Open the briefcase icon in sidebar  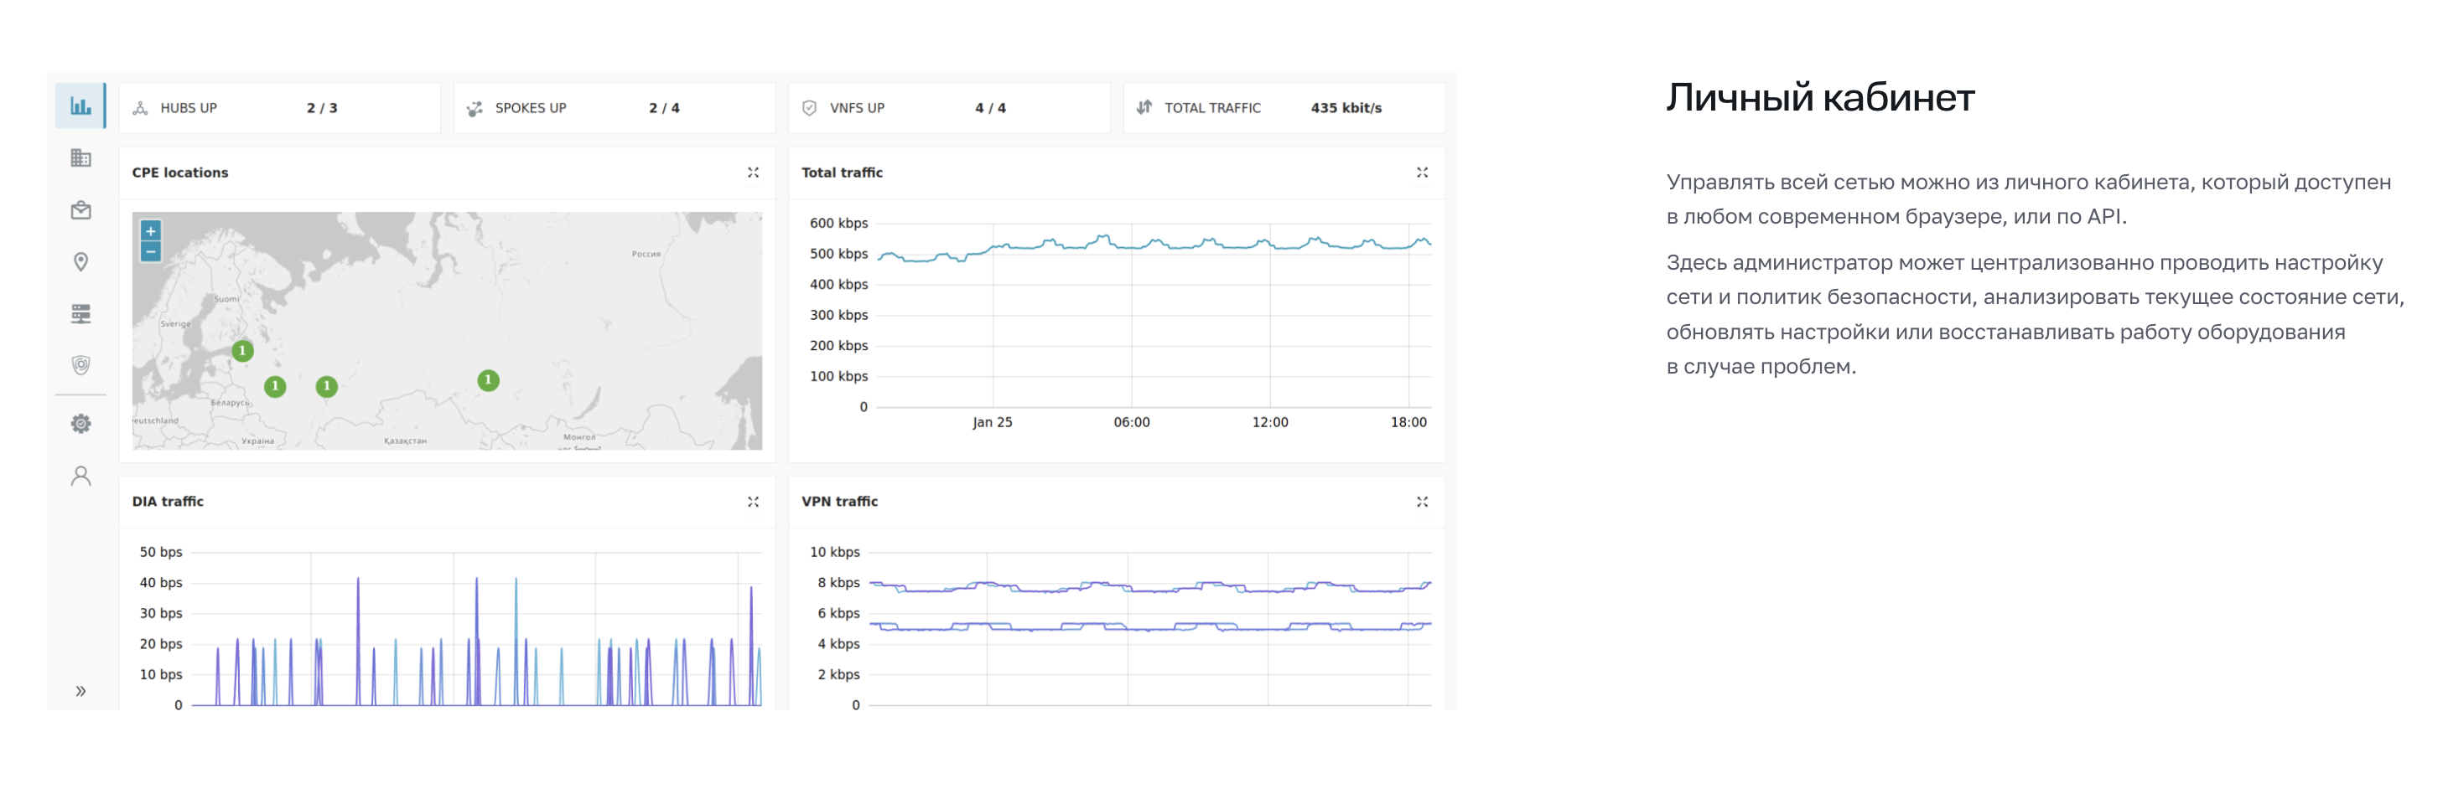(x=80, y=210)
